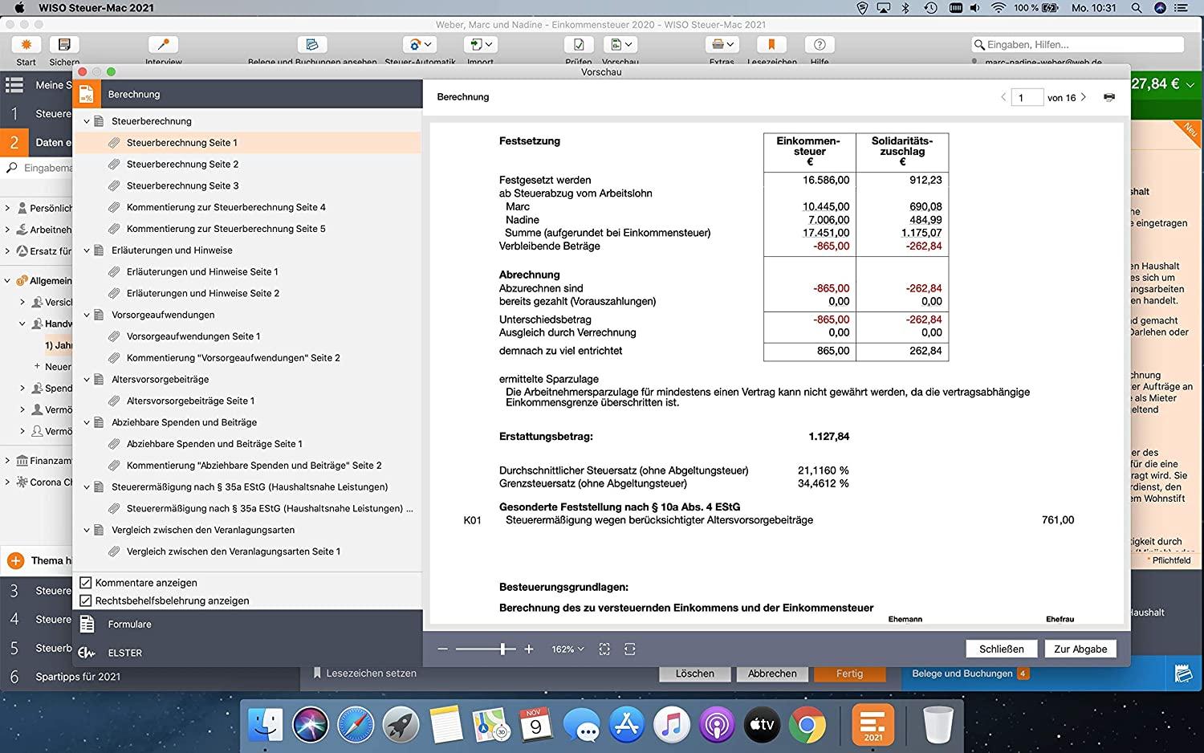Select the Berechnung section header

click(x=247, y=94)
